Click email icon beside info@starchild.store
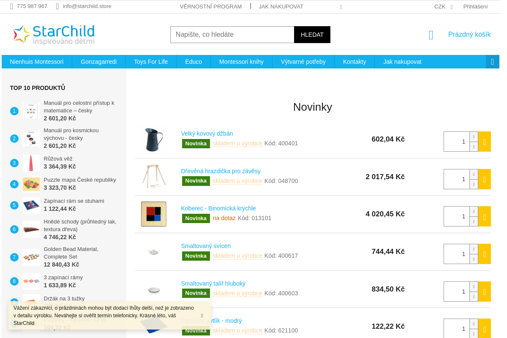Viewport: 507px width, 338px height. coord(57,6)
